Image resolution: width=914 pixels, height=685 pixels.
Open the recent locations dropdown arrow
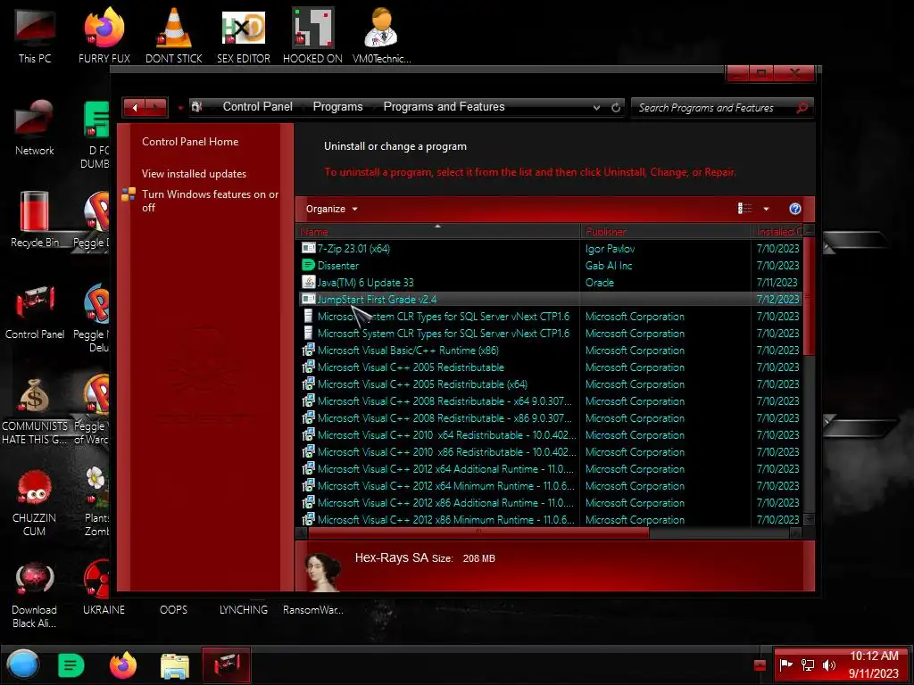tap(180, 108)
